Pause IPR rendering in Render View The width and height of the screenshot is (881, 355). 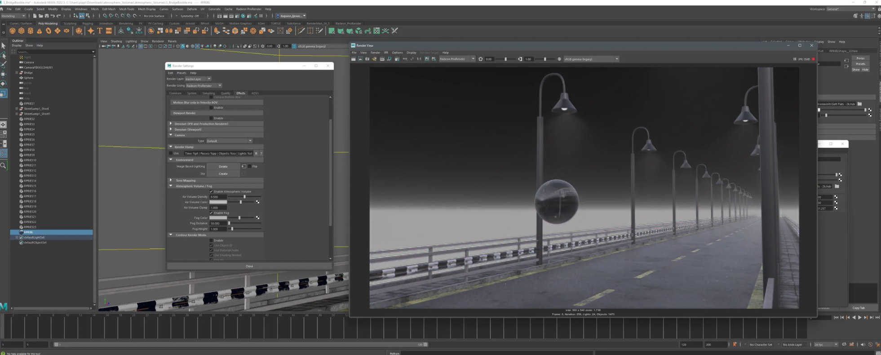(794, 59)
